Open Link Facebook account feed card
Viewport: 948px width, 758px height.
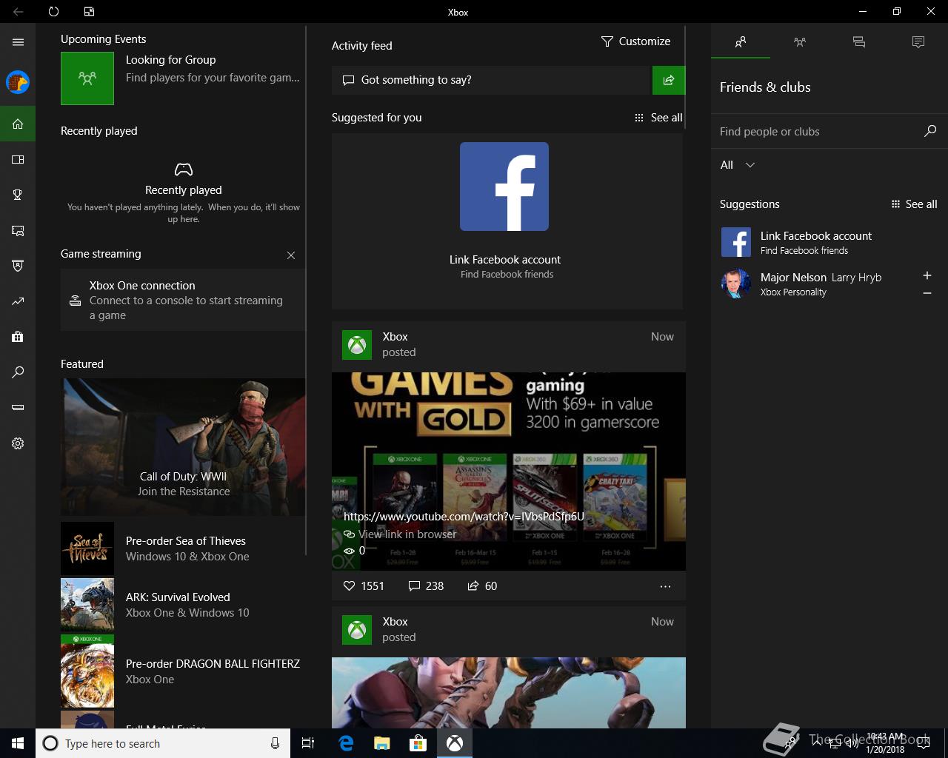[x=507, y=221]
